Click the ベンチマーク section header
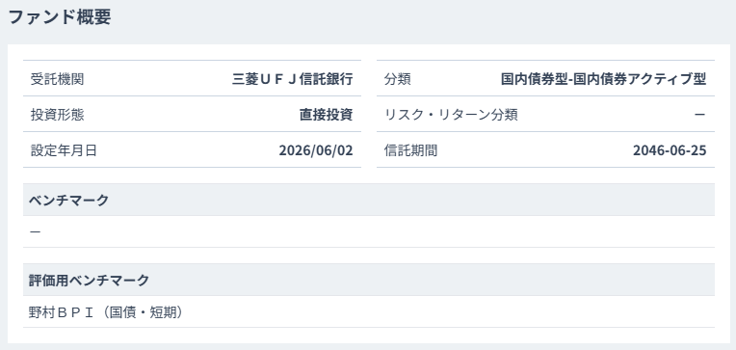The width and height of the screenshot is (736, 350). point(369,201)
